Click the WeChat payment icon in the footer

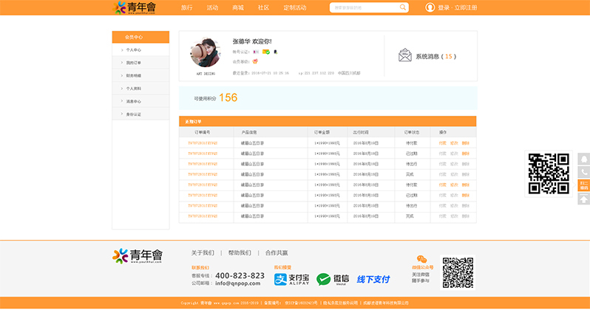(333, 279)
